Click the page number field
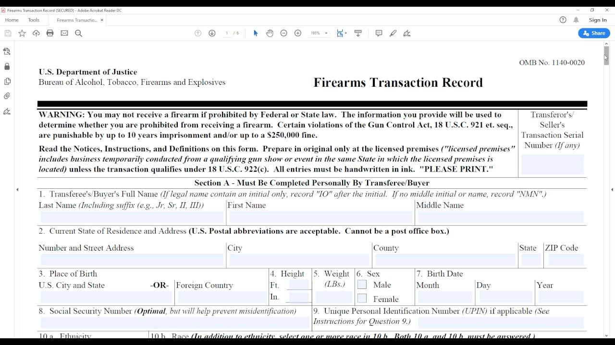The image size is (615, 345). coord(227,33)
